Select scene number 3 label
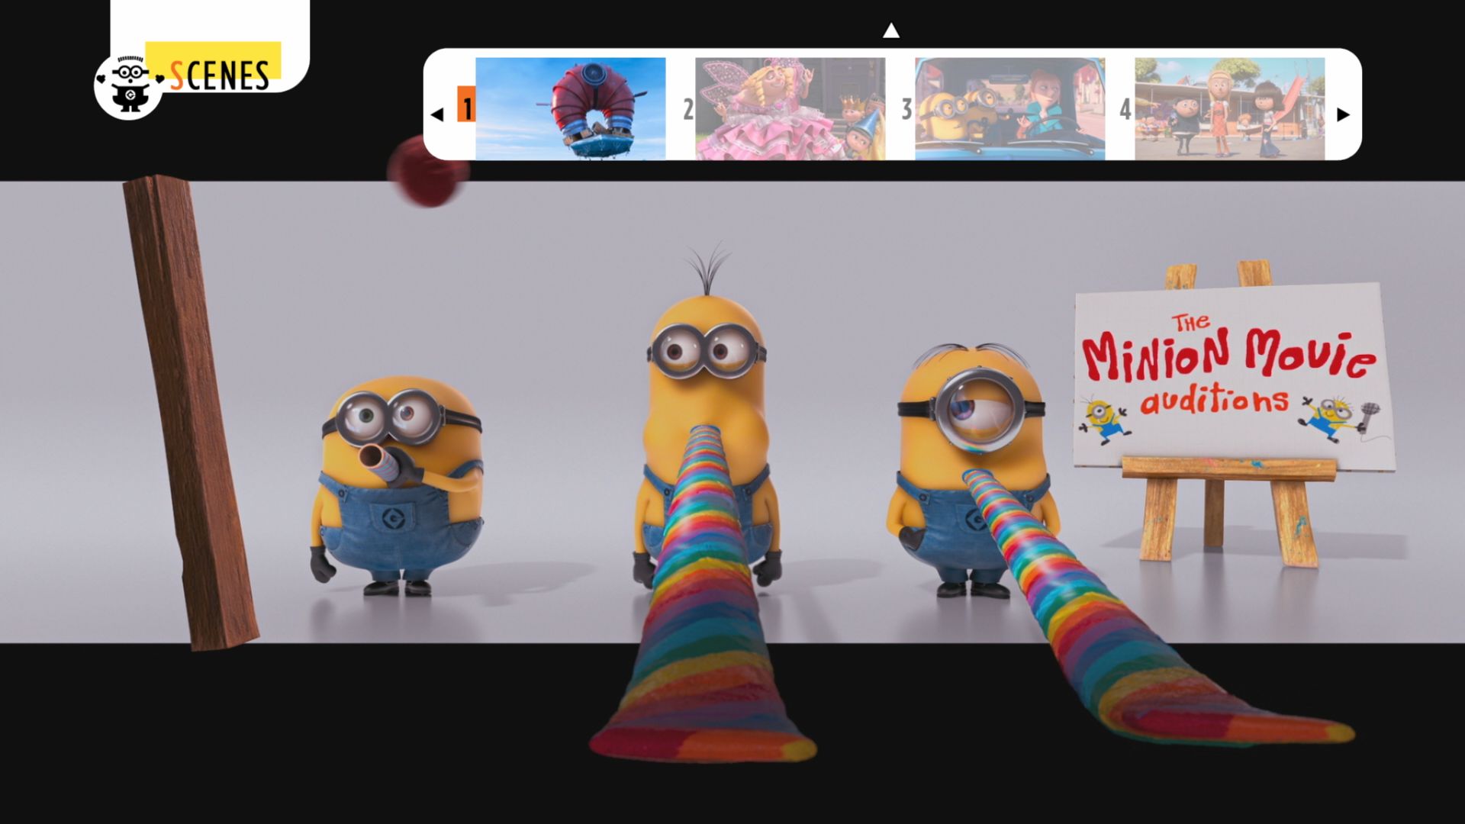 coord(906,109)
